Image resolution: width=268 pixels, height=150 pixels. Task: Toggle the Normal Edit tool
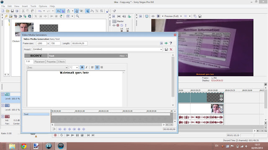point(88,11)
